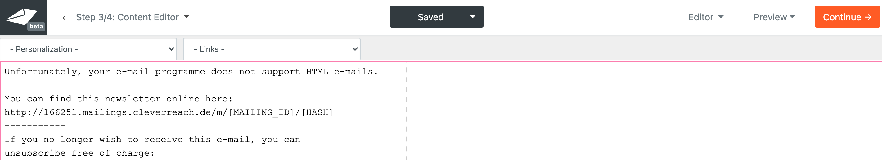Click the beta badge on the logo
This screenshot has width=882, height=160.
pos(36,27)
